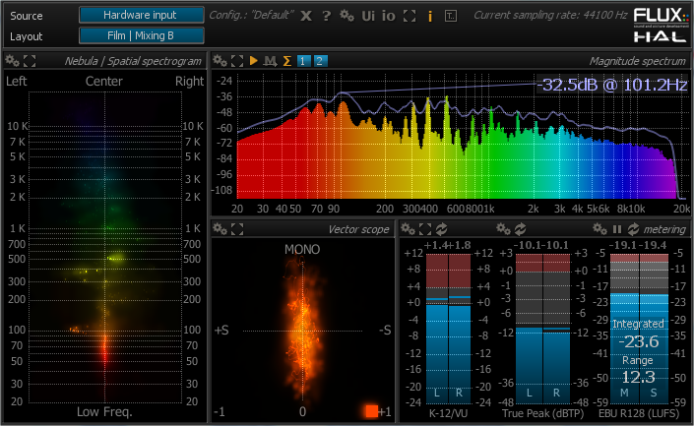Click the X icon in the config toolbar

coord(306,16)
